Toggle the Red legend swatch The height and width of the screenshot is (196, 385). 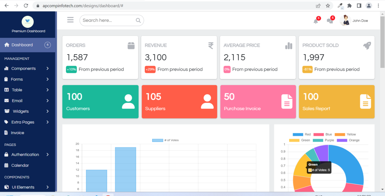pyautogui.click(x=298, y=134)
